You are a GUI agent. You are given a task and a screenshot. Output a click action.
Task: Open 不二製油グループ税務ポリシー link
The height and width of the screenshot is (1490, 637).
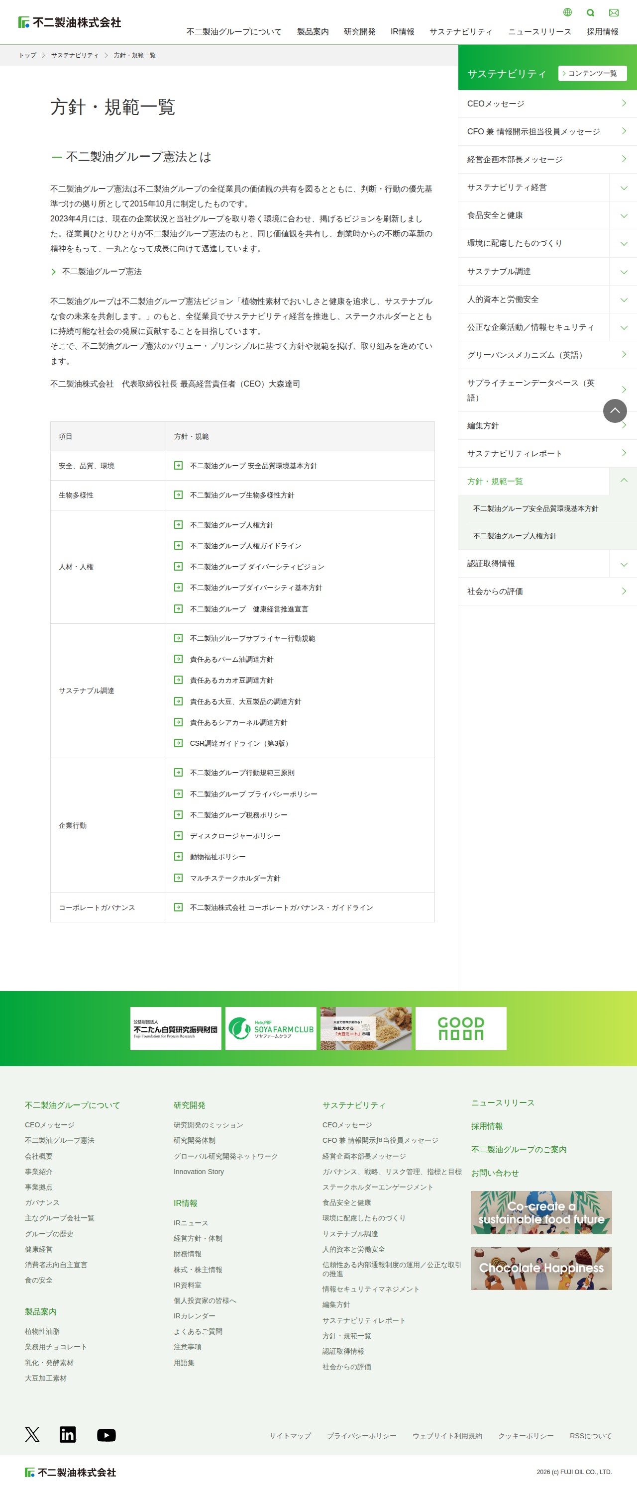(238, 815)
